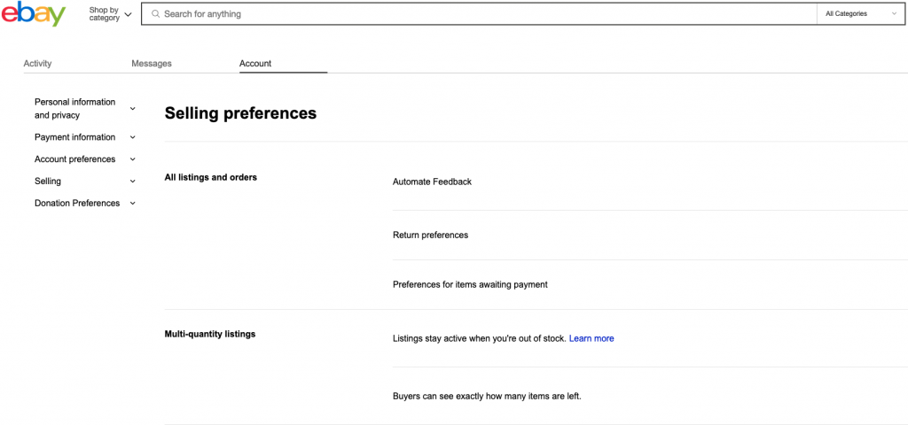
Task: Expand the Account preferences chevron
Action: (133, 159)
